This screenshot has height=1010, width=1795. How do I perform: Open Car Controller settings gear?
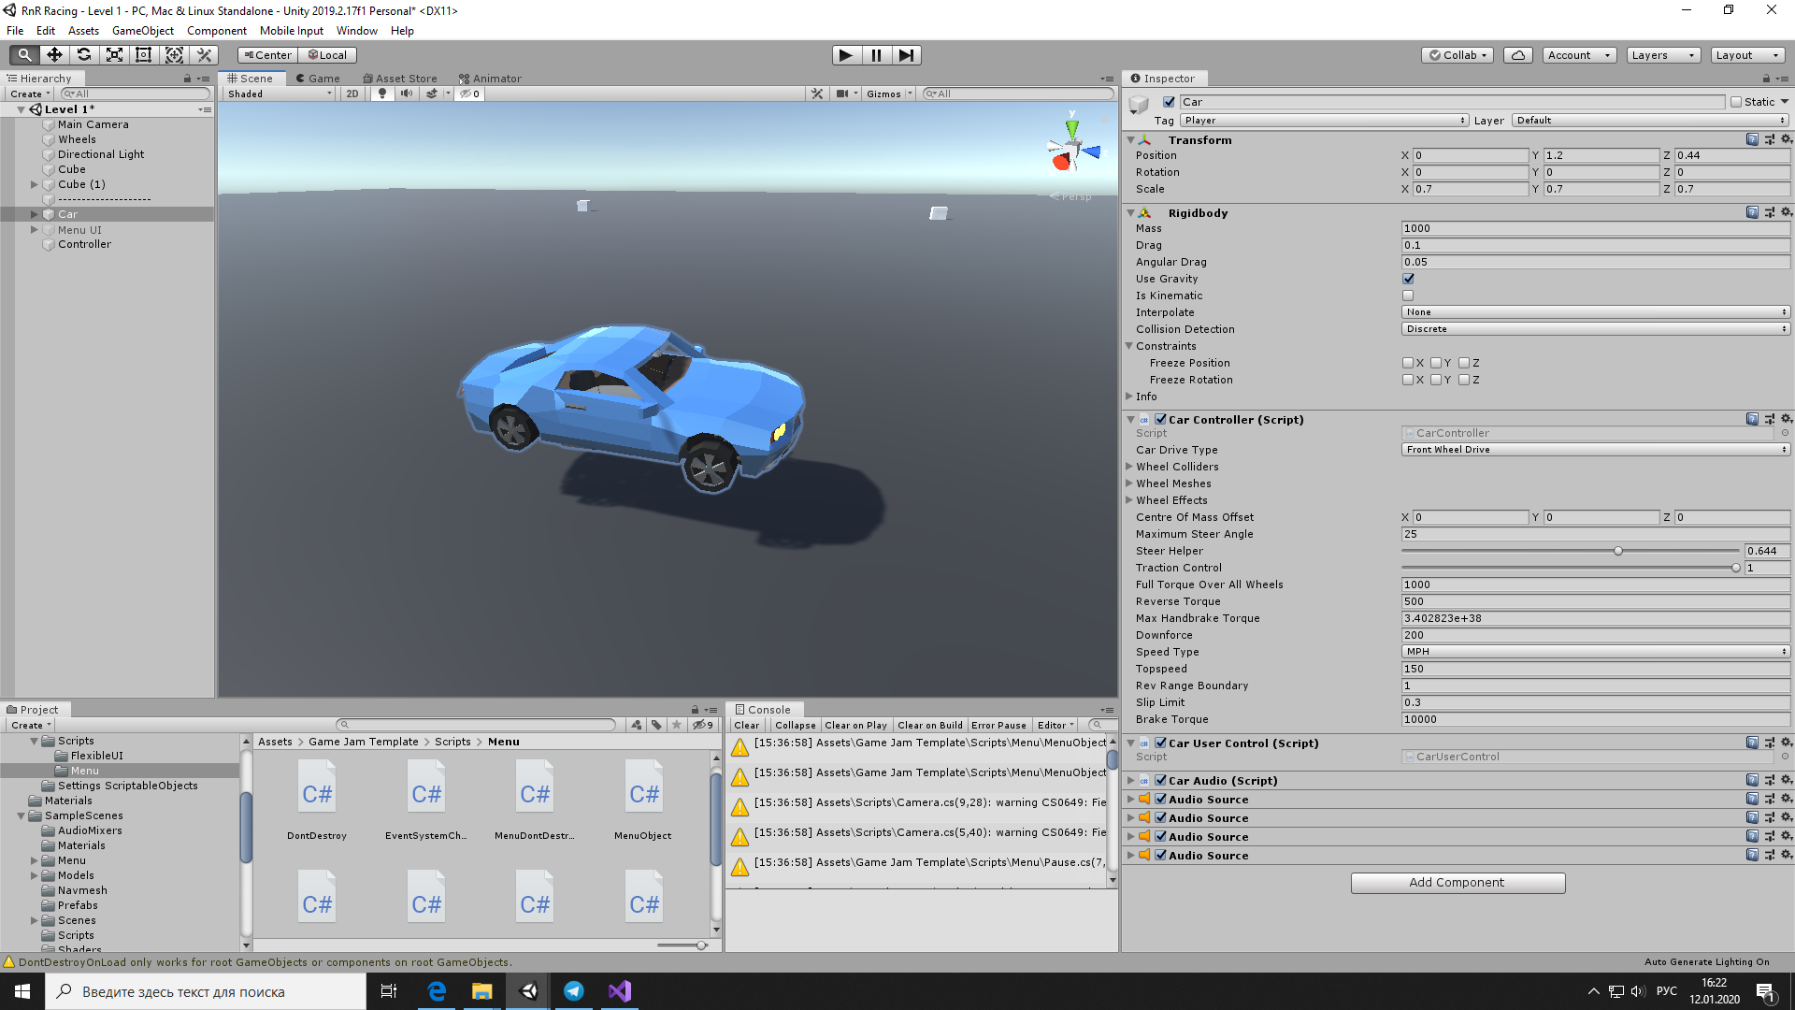1787,419
